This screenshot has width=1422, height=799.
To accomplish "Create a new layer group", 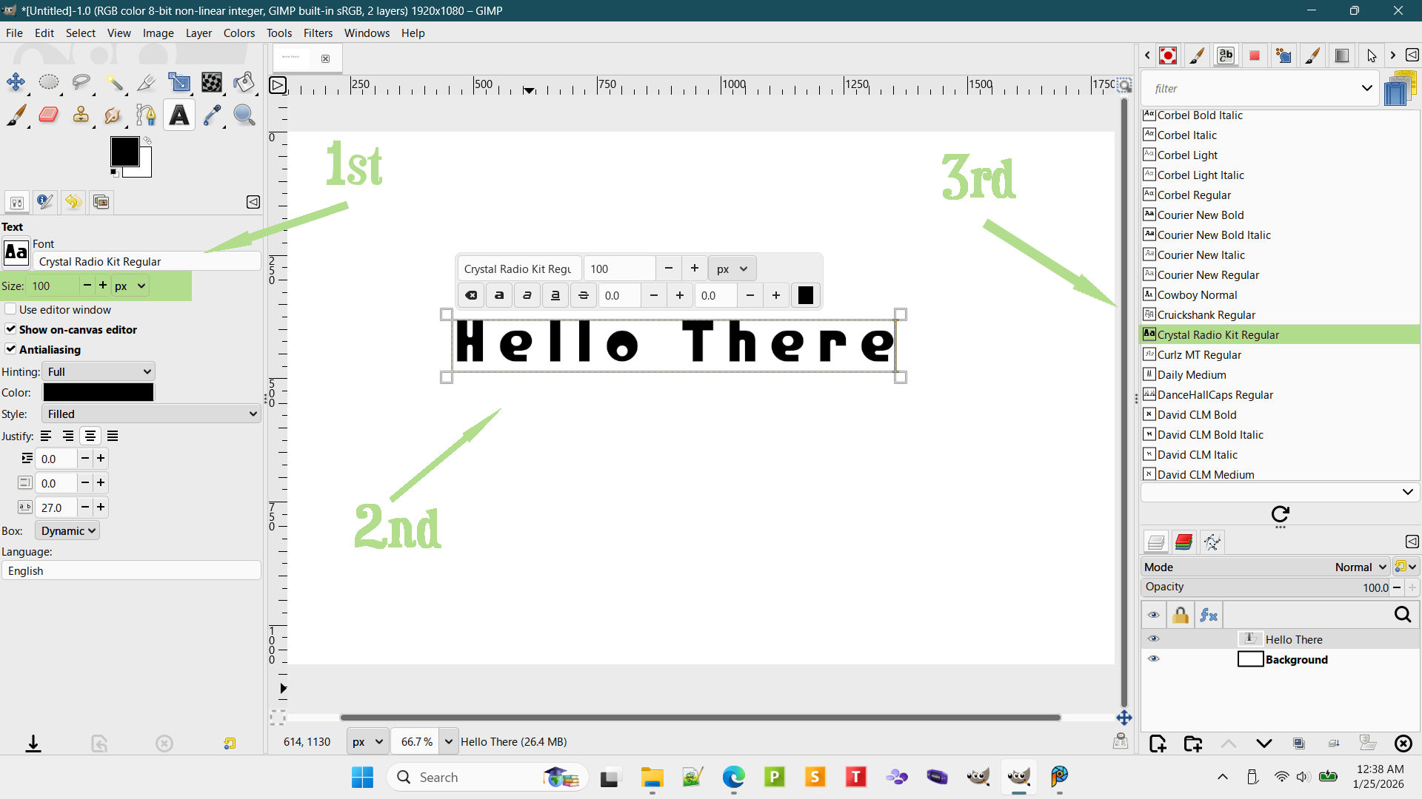I will (1193, 744).
